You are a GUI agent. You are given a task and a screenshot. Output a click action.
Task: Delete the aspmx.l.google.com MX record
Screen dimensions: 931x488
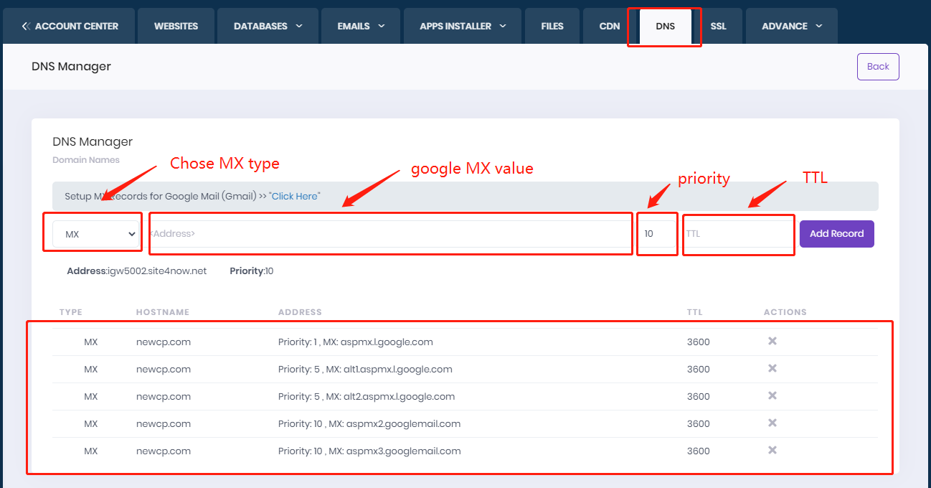[772, 342]
